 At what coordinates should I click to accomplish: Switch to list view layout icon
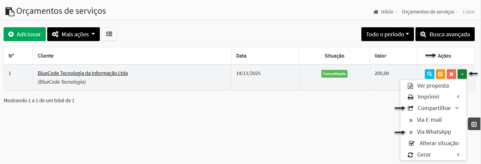point(109,34)
